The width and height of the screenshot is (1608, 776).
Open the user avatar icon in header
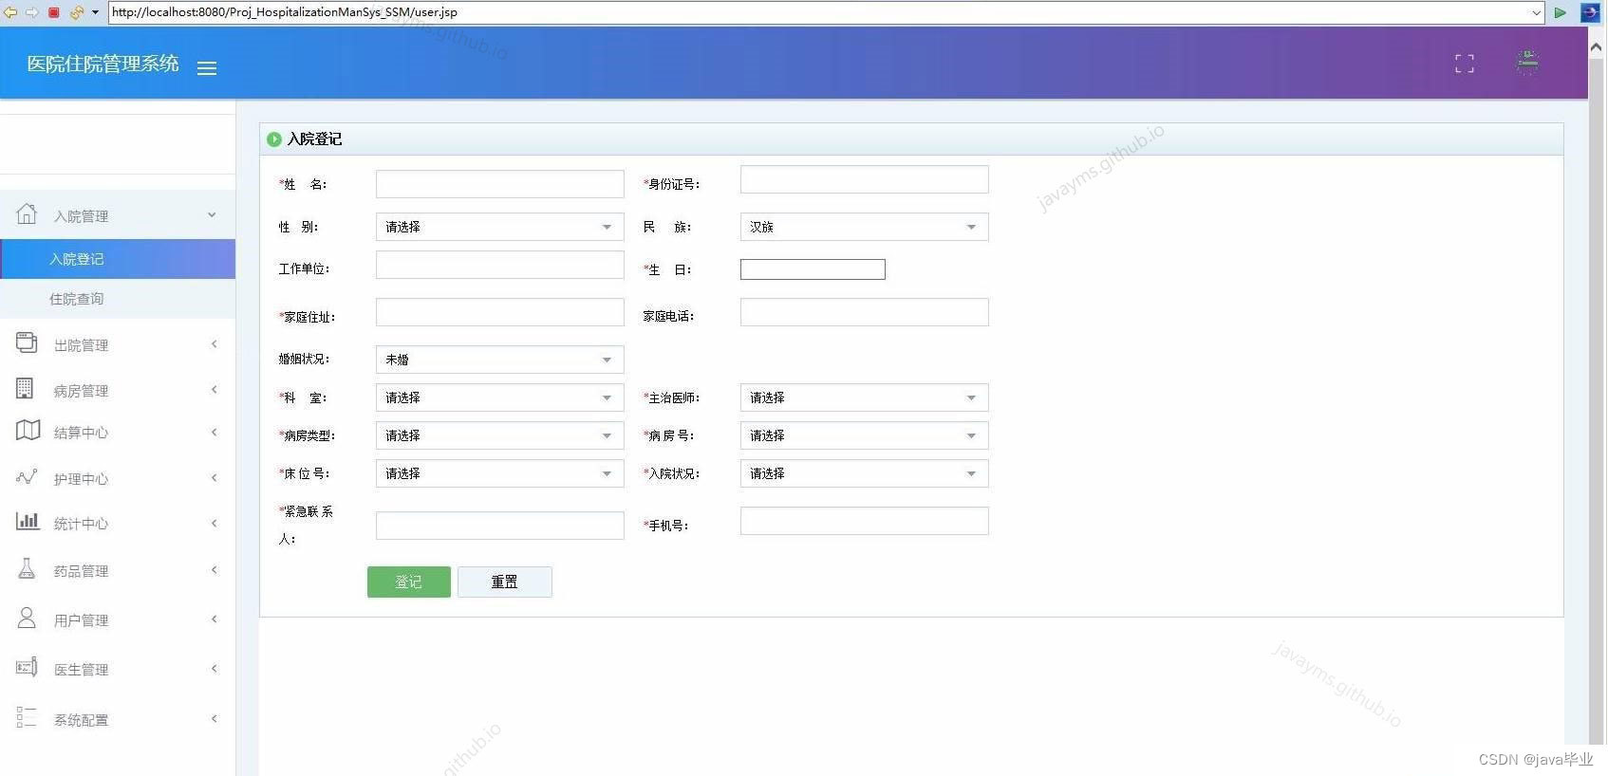(x=1527, y=62)
